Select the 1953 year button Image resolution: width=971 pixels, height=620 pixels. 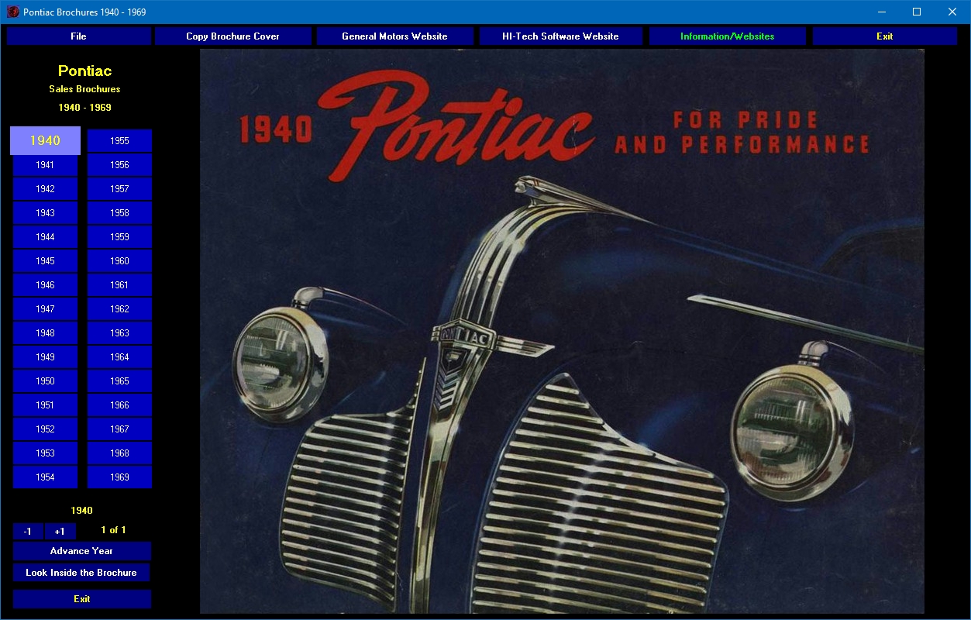tap(45, 453)
